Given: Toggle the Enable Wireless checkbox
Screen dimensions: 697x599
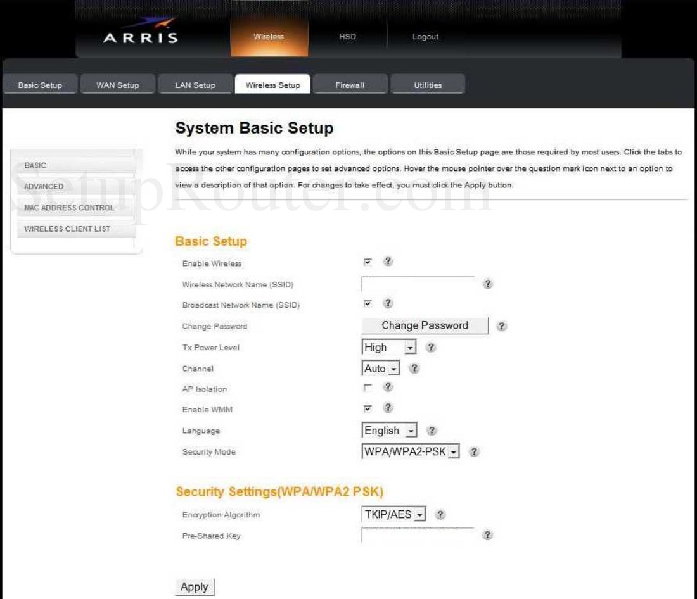Looking at the screenshot, I should 368,262.
